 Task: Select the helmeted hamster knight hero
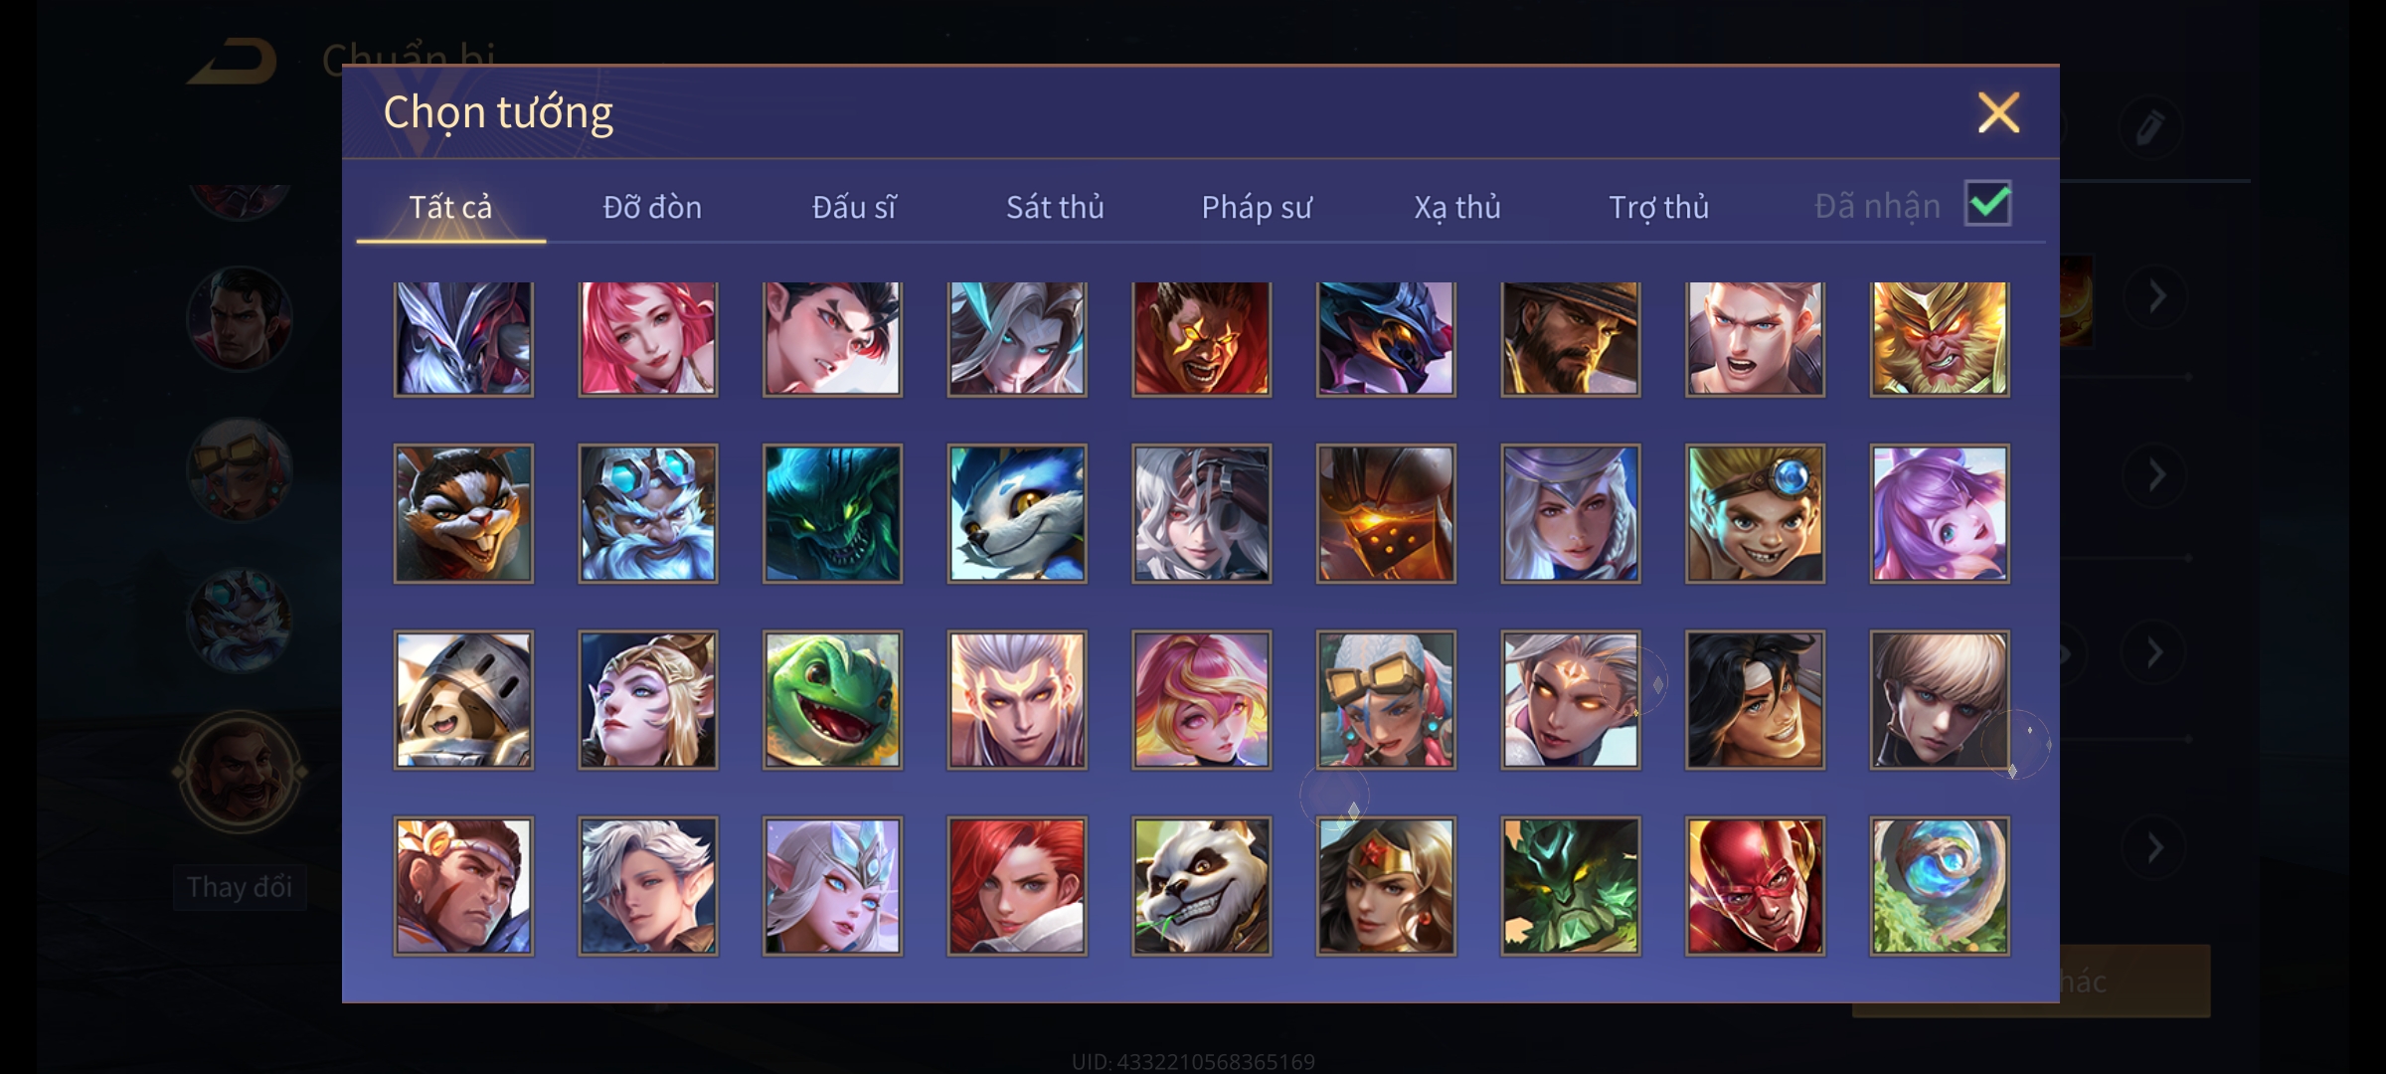(463, 700)
